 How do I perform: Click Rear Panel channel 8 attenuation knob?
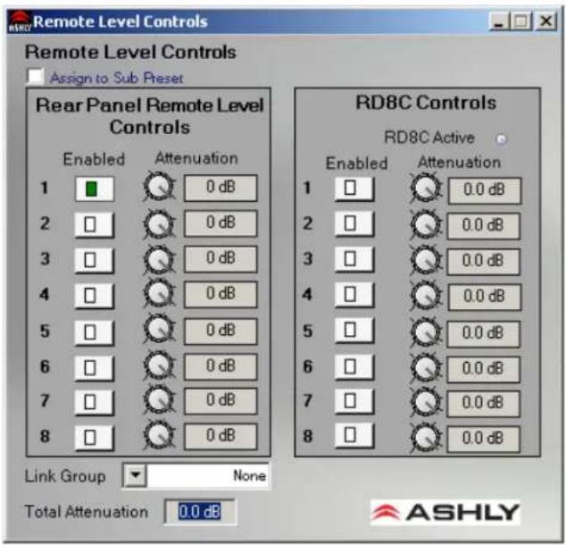click(x=159, y=435)
